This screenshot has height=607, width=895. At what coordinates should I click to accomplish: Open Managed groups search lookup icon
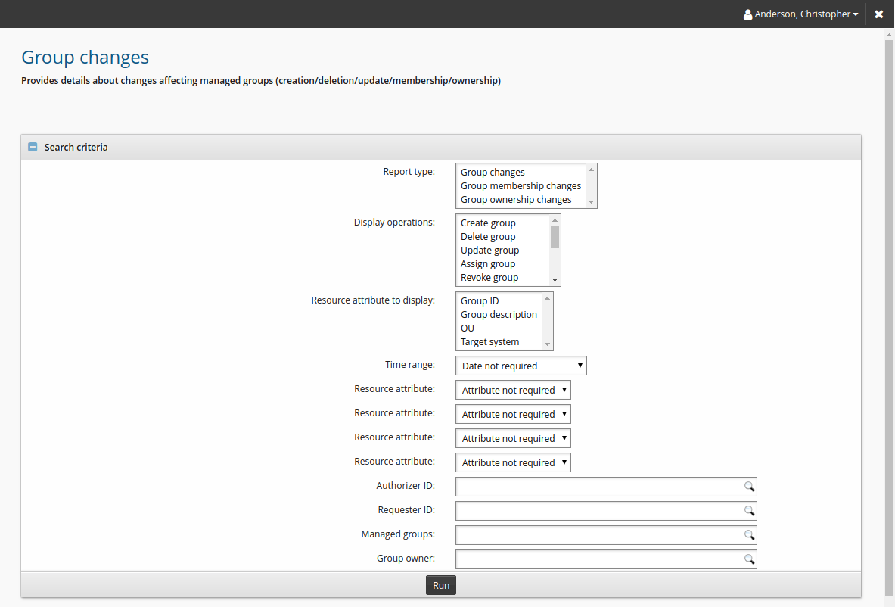(748, 535)
